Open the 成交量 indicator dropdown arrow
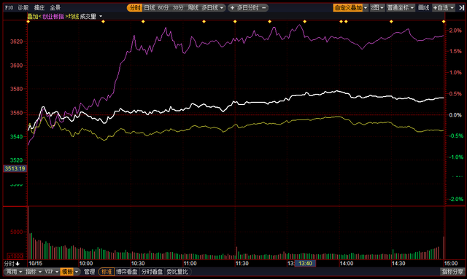Viewport: 467px width, 279px height. (x=101, y=16)
